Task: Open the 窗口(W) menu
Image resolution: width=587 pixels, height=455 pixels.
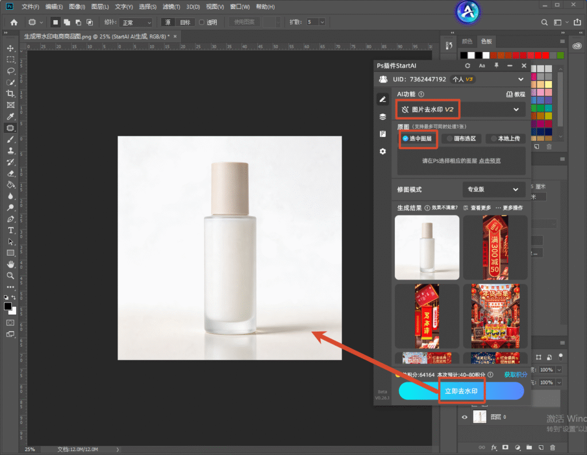Action: point(240,7)
